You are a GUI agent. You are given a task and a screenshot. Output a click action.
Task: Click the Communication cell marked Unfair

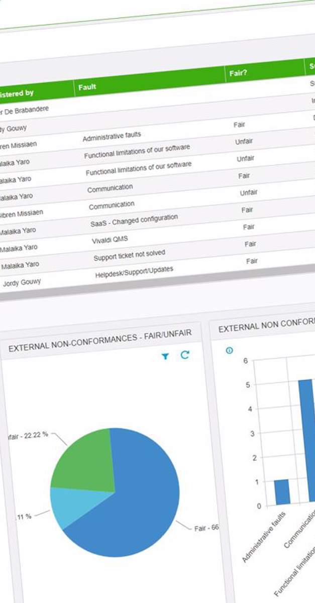click(x=112, y=206)
